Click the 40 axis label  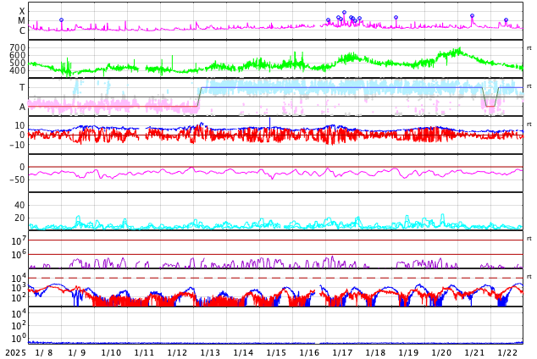coord(19,206)
